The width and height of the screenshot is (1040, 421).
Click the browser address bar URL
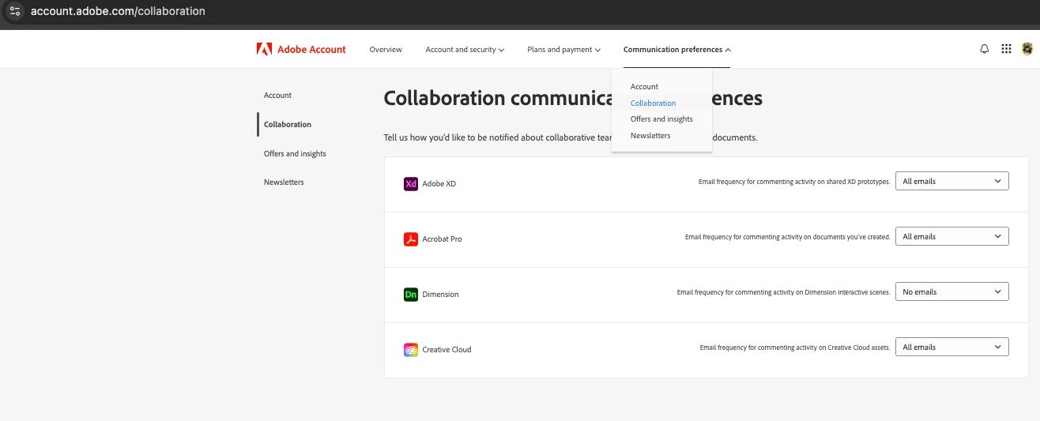(x=118, y=11)
